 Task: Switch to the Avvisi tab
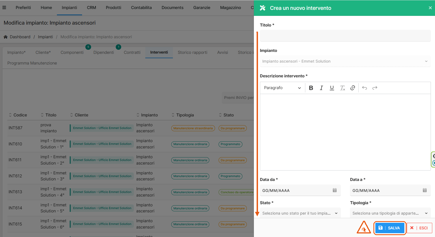point(223,52)
